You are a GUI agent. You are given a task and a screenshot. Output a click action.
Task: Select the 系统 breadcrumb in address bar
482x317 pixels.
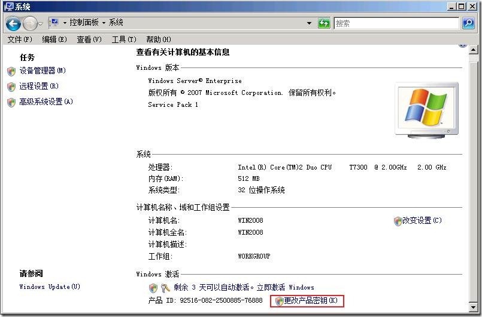(116, 22)
